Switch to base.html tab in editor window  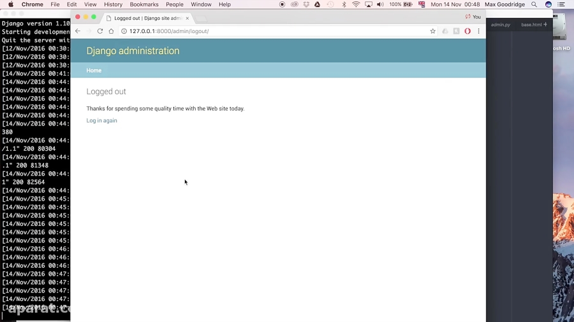(531, 24)
